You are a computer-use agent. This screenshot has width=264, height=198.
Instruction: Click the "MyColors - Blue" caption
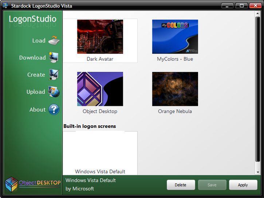[x=175, y=59]
